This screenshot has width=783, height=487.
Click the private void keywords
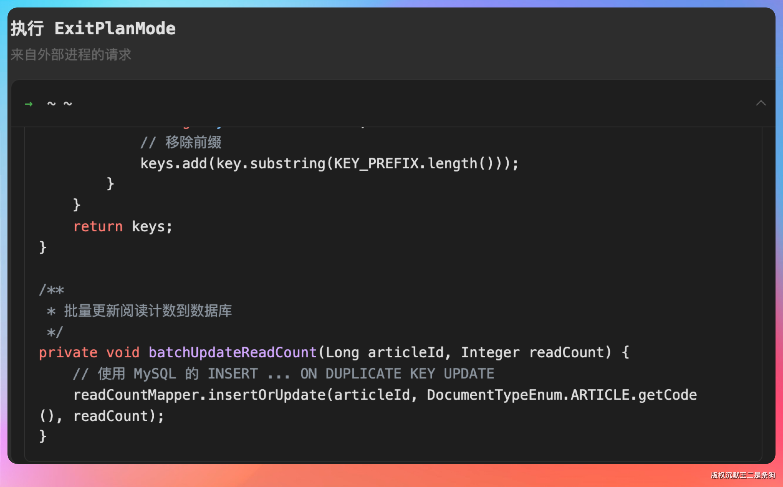[x=89, y=352]
